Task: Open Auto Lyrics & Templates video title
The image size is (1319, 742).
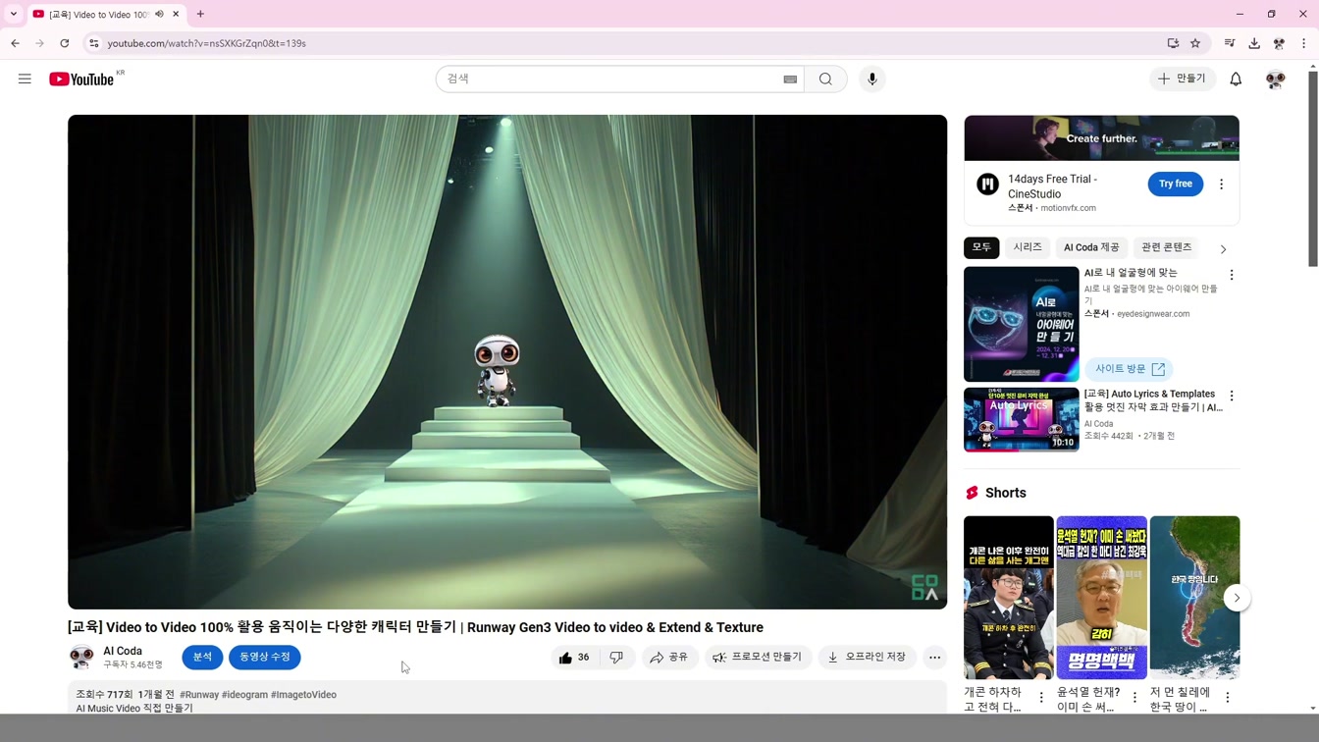Action: pos(1152,400)
